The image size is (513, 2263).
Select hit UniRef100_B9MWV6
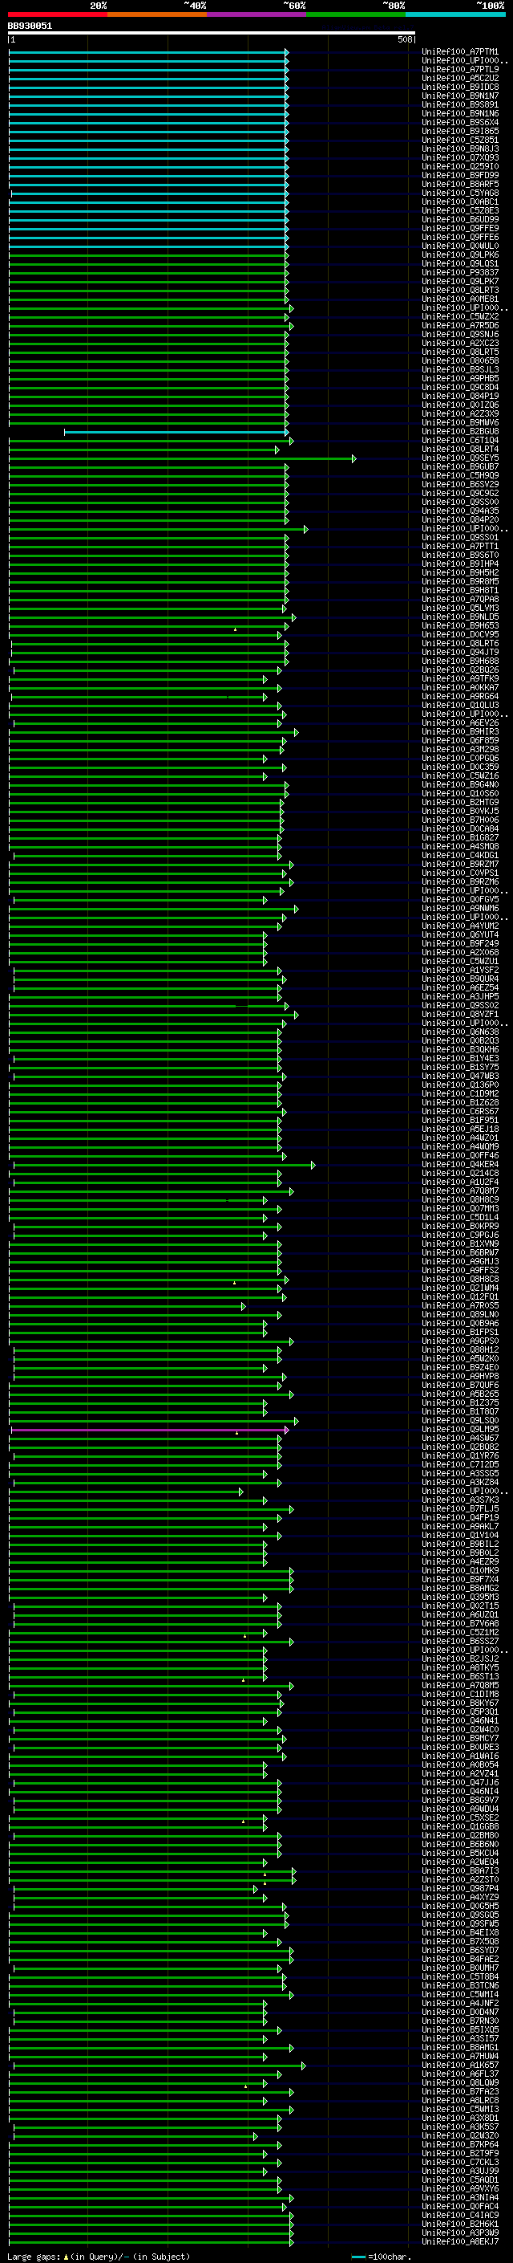[460, 422]
